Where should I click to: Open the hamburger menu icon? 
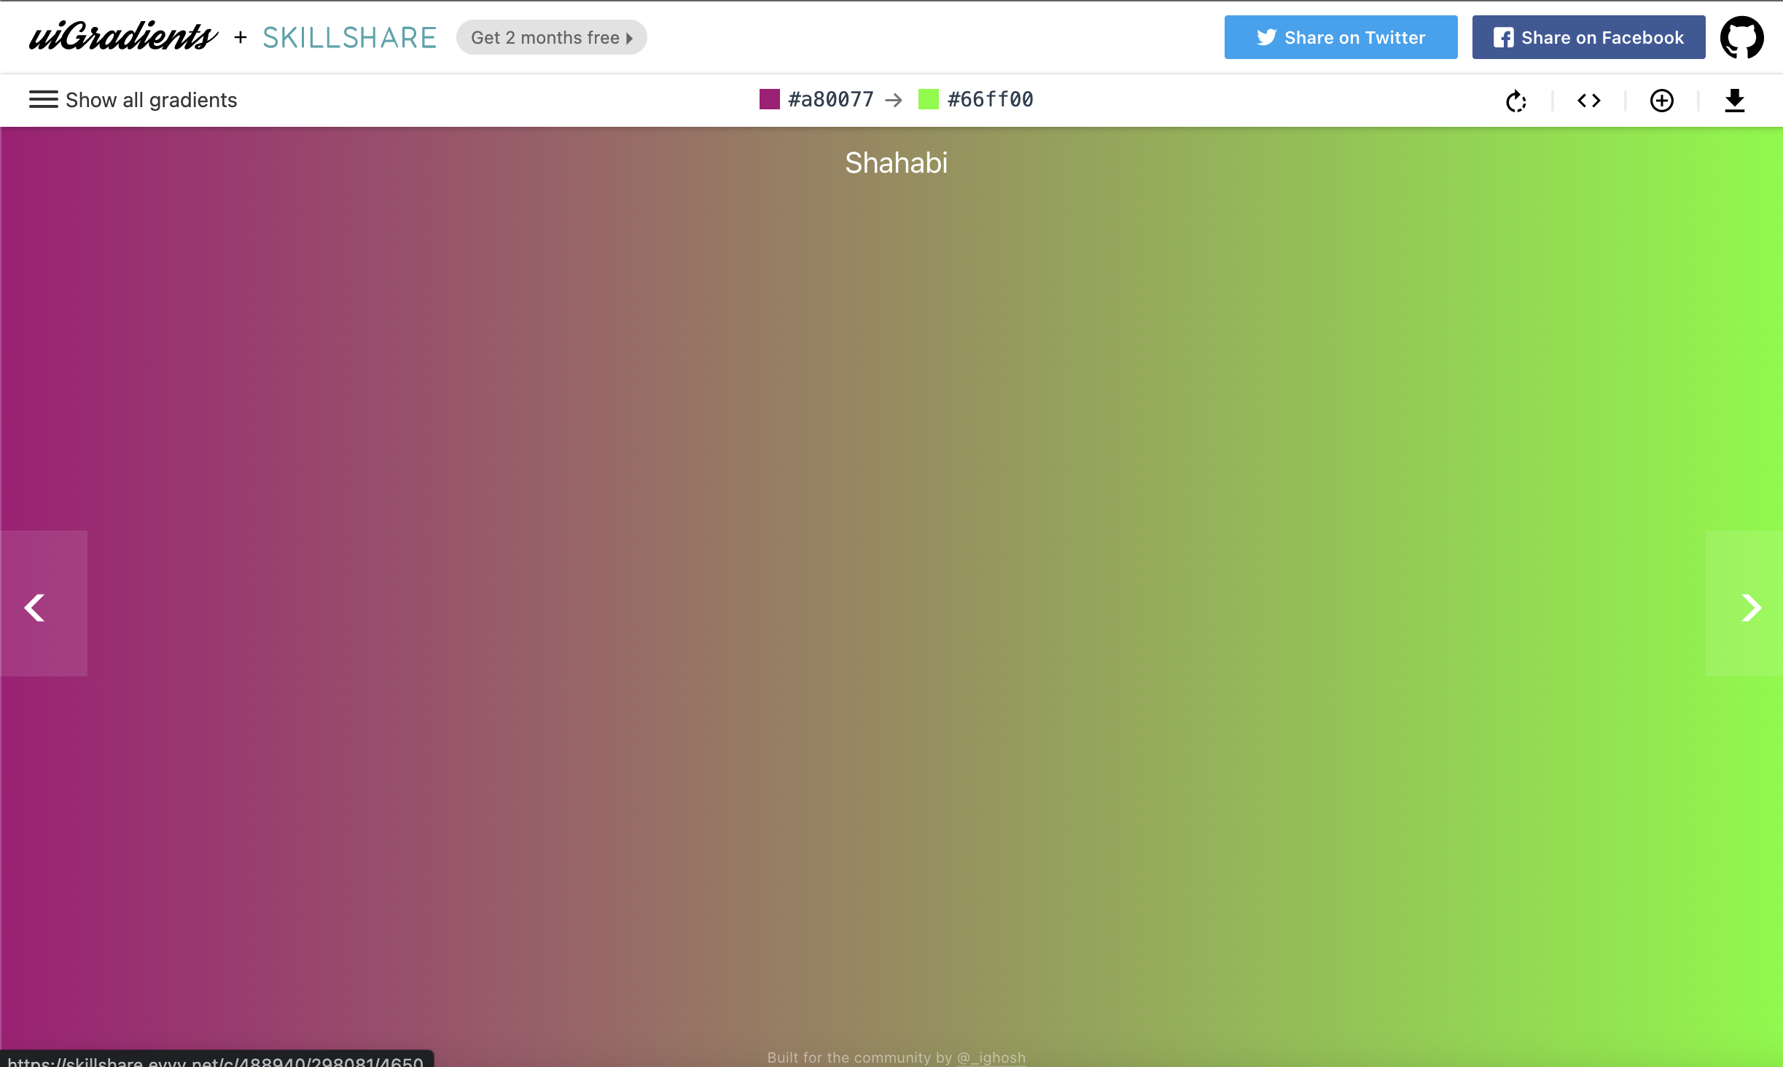(44, 99)
